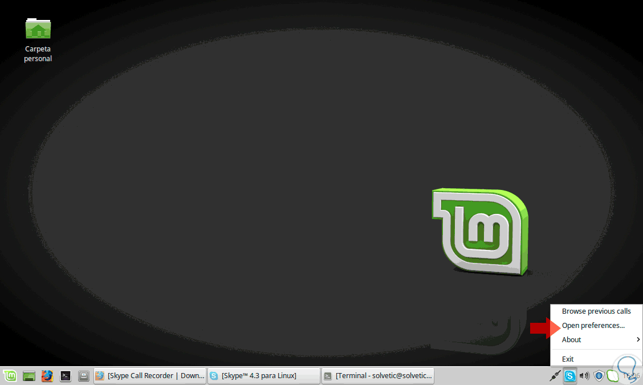Click the network connection tray icon
The image size is (643, 385).
tap(555, 375)
